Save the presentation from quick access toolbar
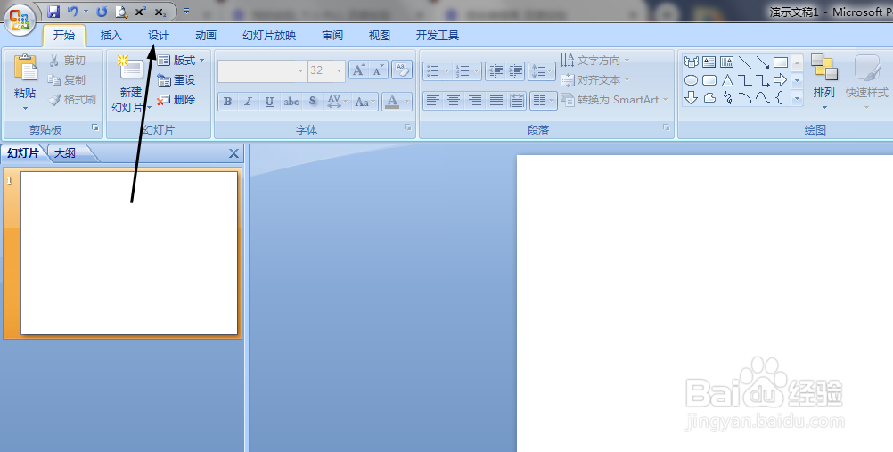Viewport: 893px width, 452px height. click(53, 12)
